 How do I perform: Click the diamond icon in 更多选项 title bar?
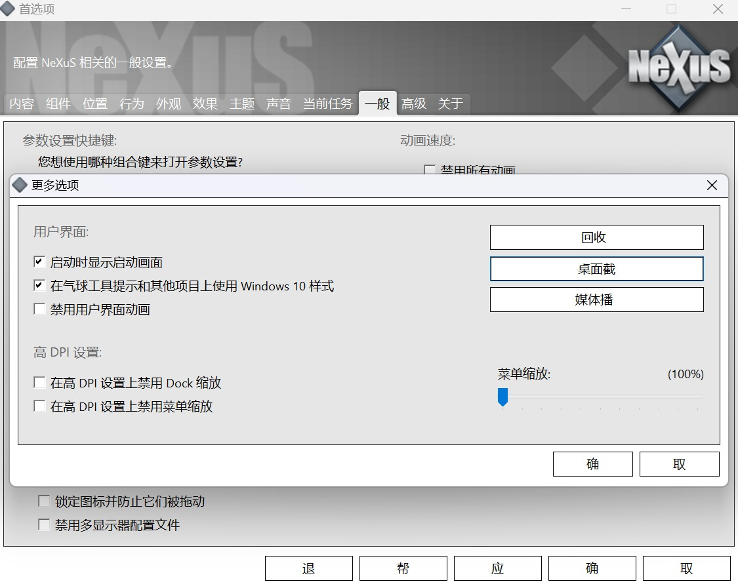pyautogui.click(x=20, y=186)
